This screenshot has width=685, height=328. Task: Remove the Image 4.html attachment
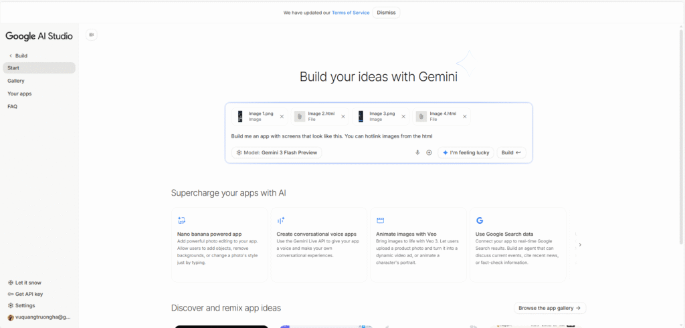tap(464, 116)
